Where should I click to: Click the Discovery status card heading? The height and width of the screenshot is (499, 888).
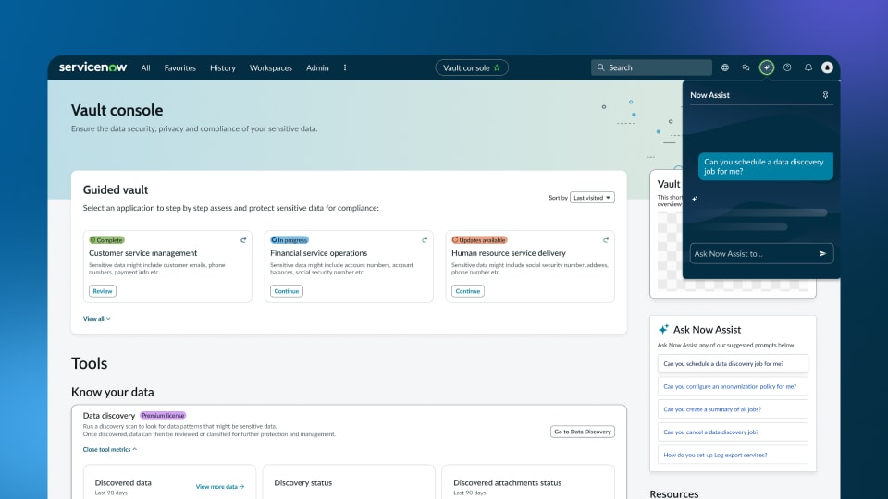tap(303, 482)
